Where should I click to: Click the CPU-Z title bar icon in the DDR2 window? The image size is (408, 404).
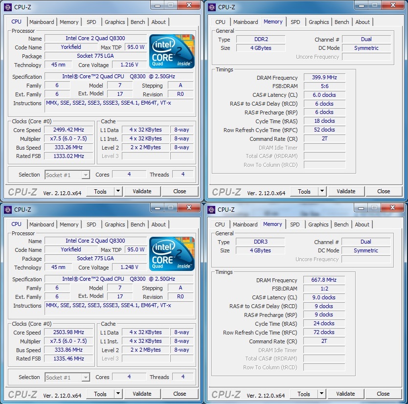[211, 7]
